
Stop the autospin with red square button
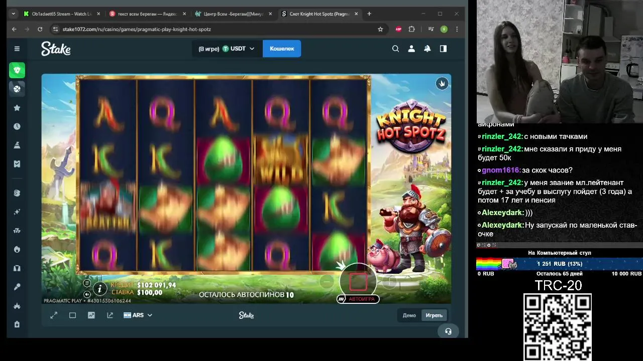click(358, 282)
